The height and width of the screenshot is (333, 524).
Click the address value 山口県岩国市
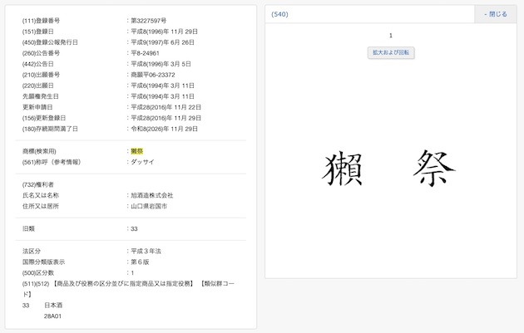click(148, 205)
